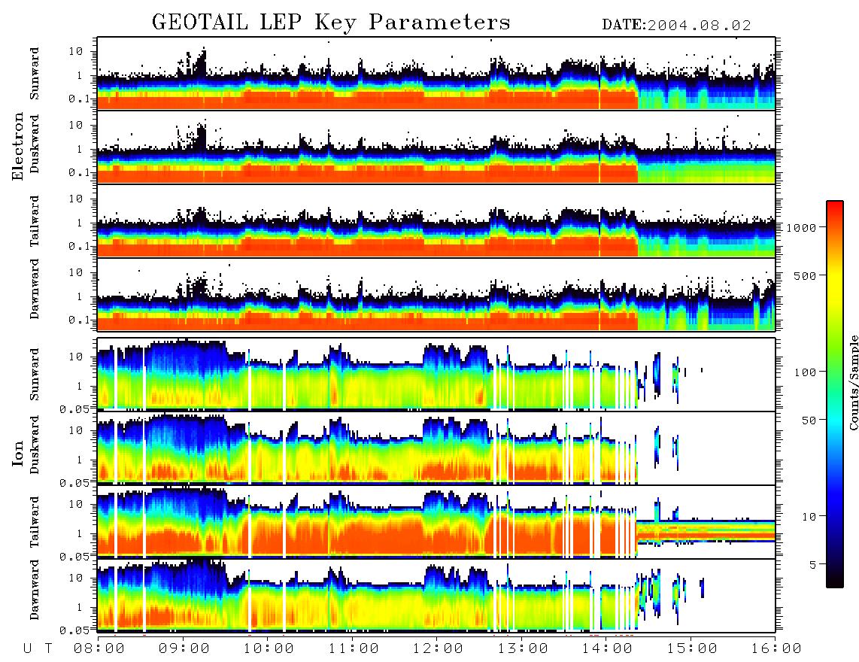Screen dimensions: 859x662
Task: Click the "0.05" tick of Ion Dawnward panel
Action: [74, 630]
